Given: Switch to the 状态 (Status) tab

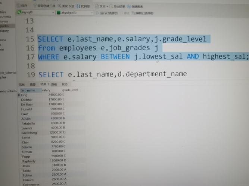Looking at the screenshot, I should (65, 84).
